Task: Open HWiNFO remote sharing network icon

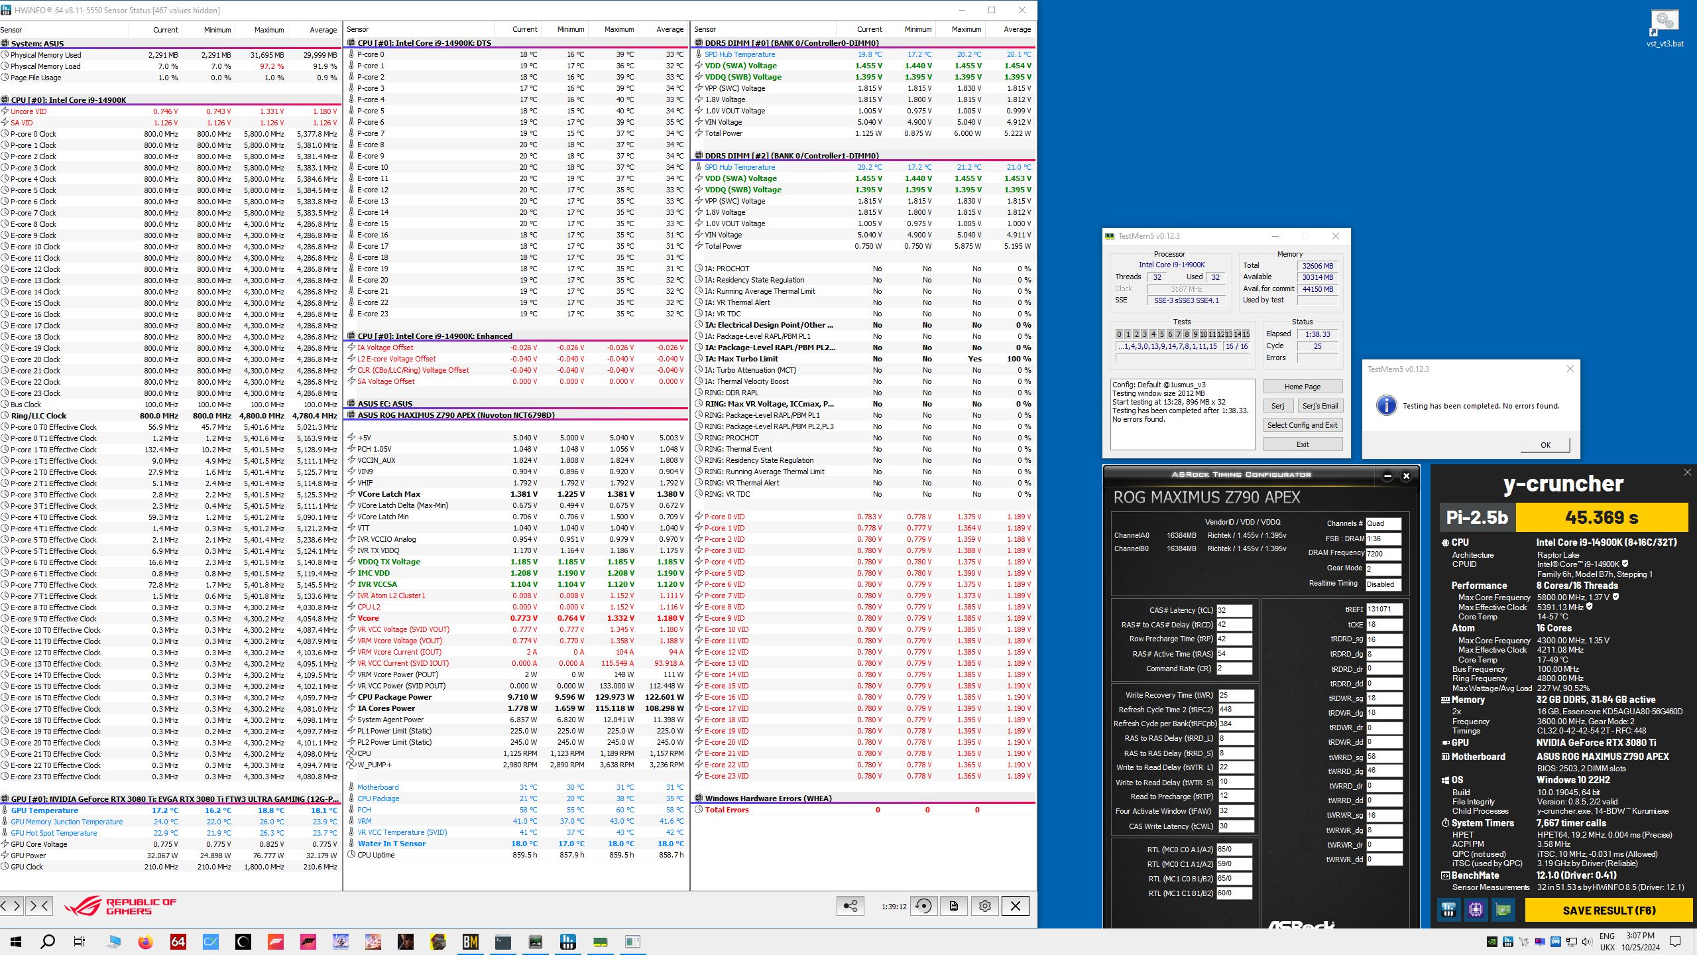Action: click(x=850, y=906)
